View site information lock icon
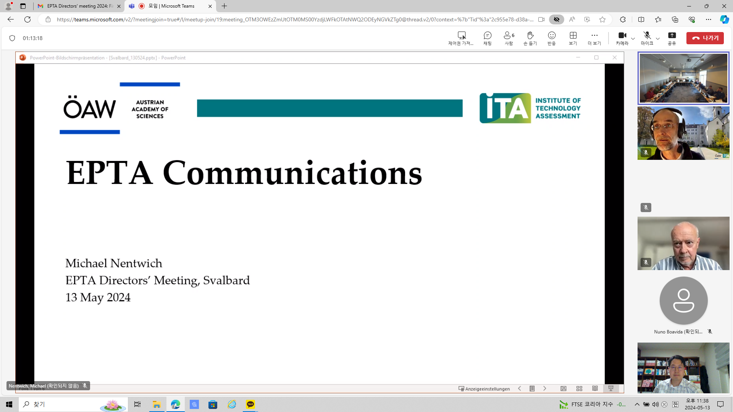The height and width of the screenshot is (412, 733). click(x=48, y=19)
